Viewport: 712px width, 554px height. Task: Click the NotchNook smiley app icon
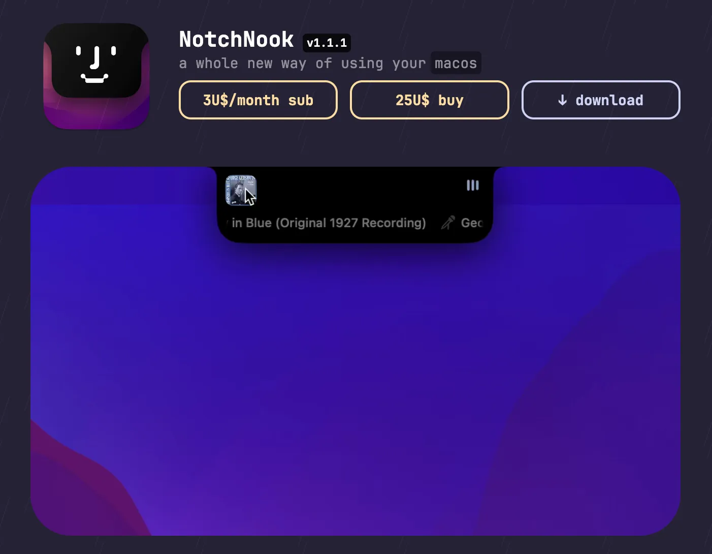coord(96,76)
